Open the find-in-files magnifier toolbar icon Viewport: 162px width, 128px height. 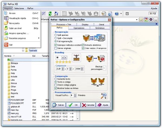pyautogui.click(x=56, y=13)
